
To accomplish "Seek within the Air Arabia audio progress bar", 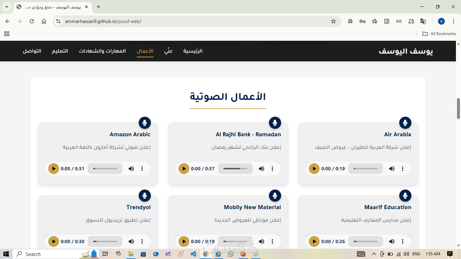I will click(365, 169).
